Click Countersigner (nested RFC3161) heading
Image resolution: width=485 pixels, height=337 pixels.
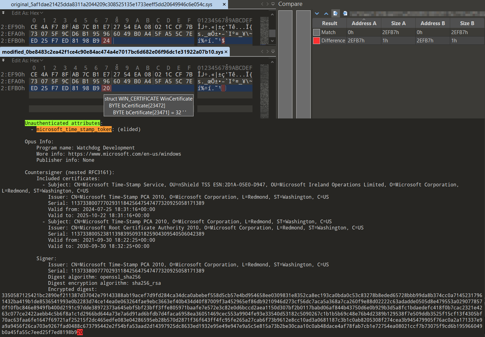70,172
